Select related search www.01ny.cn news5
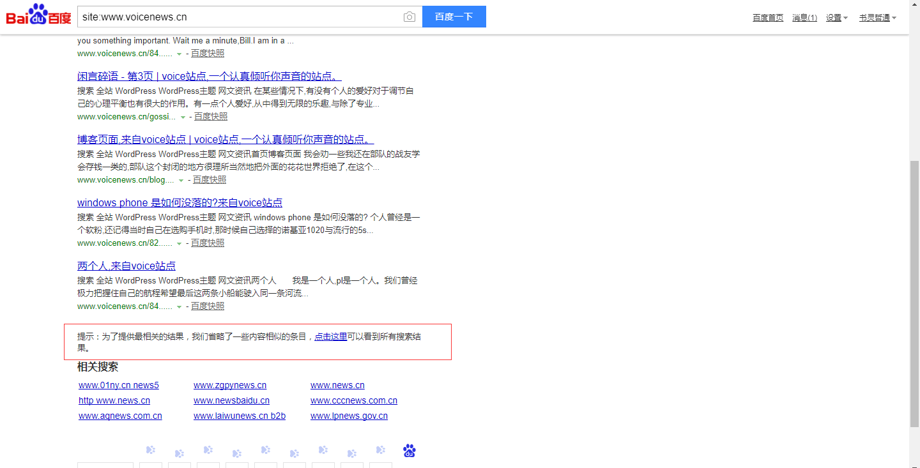The width and height of the screenshot is (920, 468). [119, 385]
